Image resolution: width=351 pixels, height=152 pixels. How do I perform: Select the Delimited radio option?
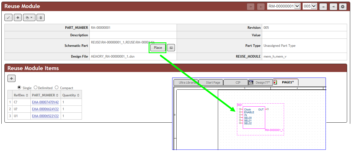[x=35, y=87]
